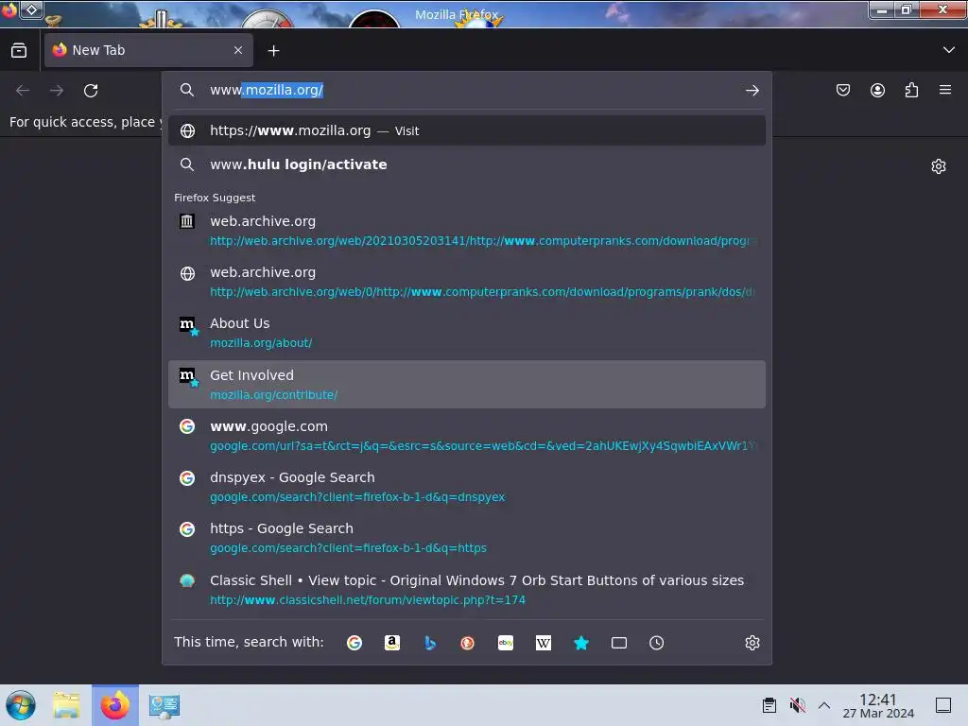Close the New Tab tab
The height and width of the screenshot is (726, 968).
(238, 51)
